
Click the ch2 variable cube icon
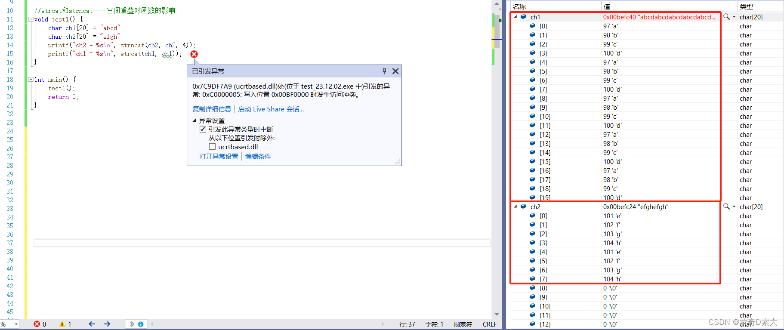(x=523, y=207)
